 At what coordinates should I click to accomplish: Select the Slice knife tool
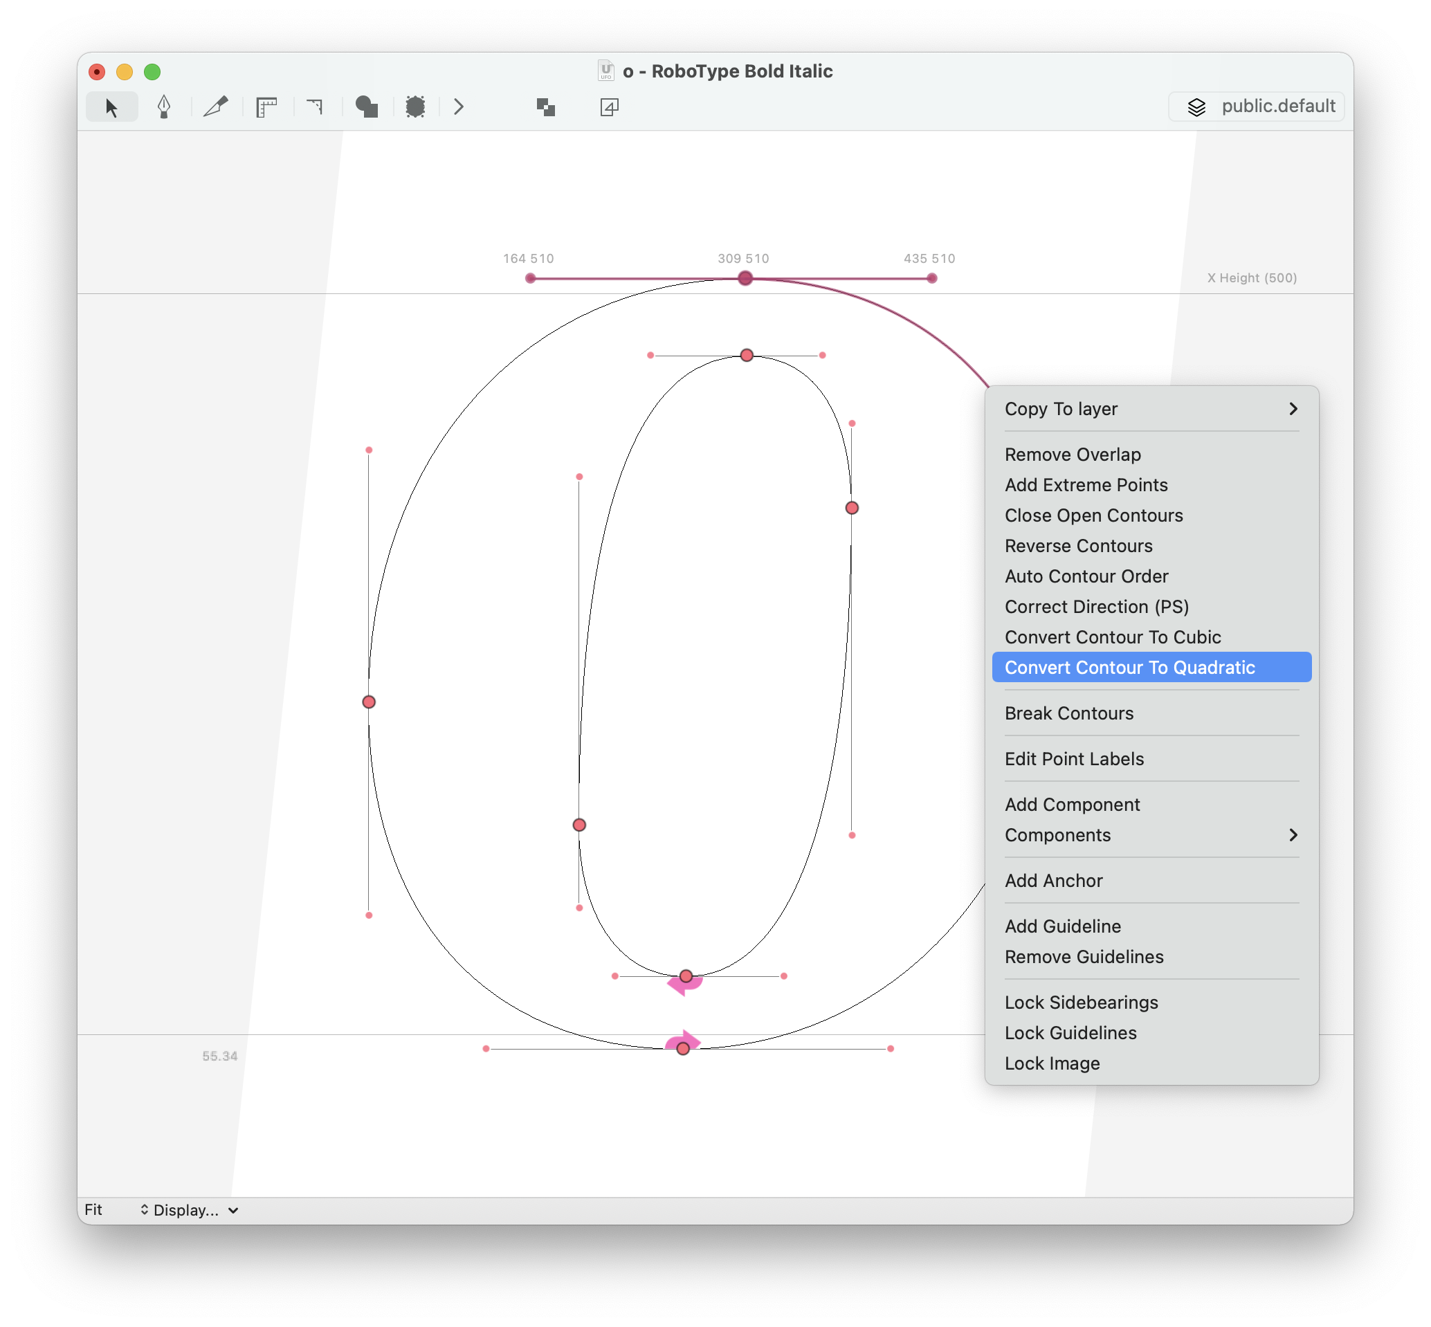coord(215,107)
